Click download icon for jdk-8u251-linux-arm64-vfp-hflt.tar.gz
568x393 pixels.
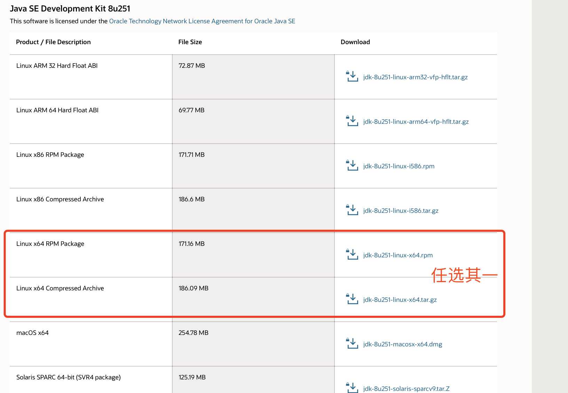click(352, 121)
